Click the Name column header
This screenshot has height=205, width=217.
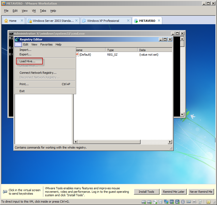click(91, 50)
